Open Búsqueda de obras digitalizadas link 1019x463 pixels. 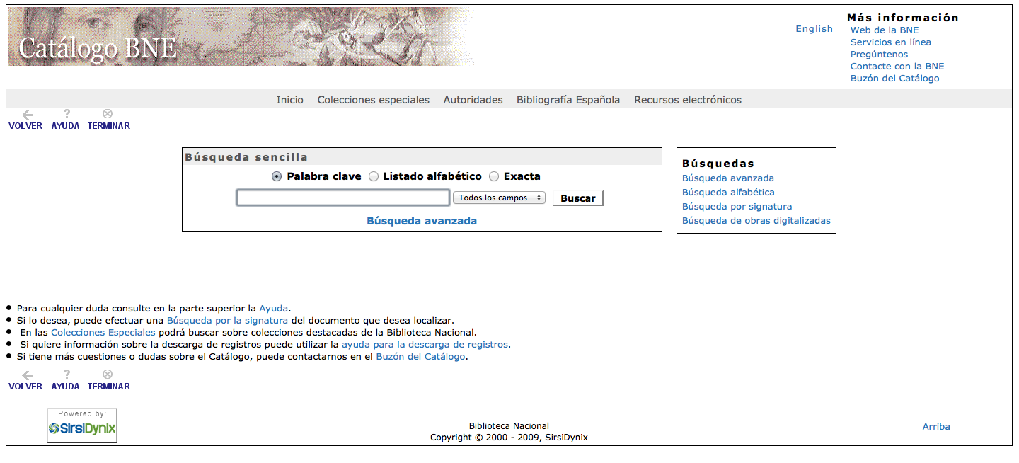[756, 221]
